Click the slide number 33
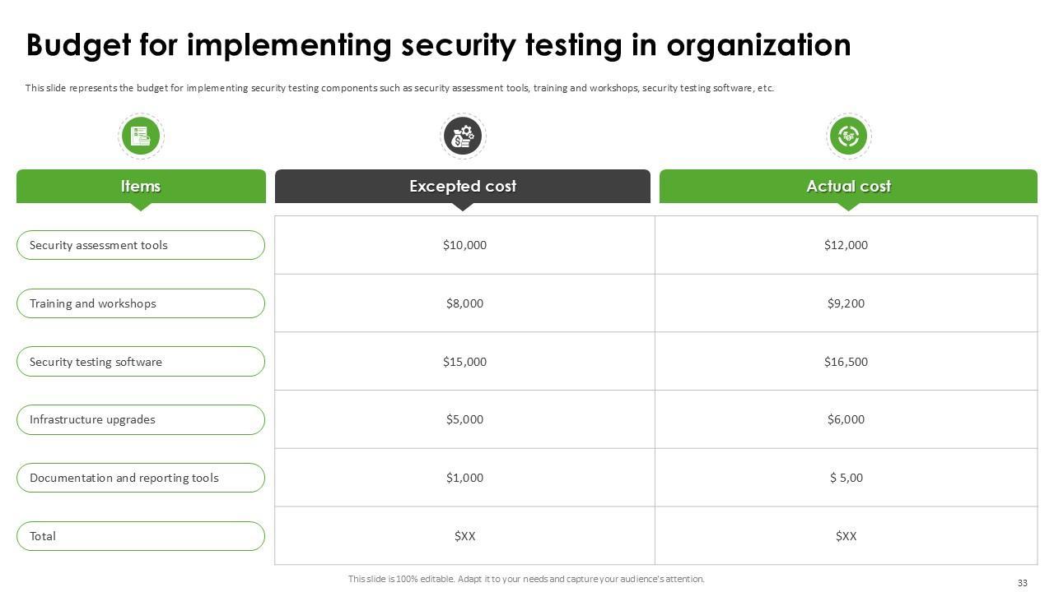The width and height of the screenshot is (1054, 592). click(x=1023, y=583)
